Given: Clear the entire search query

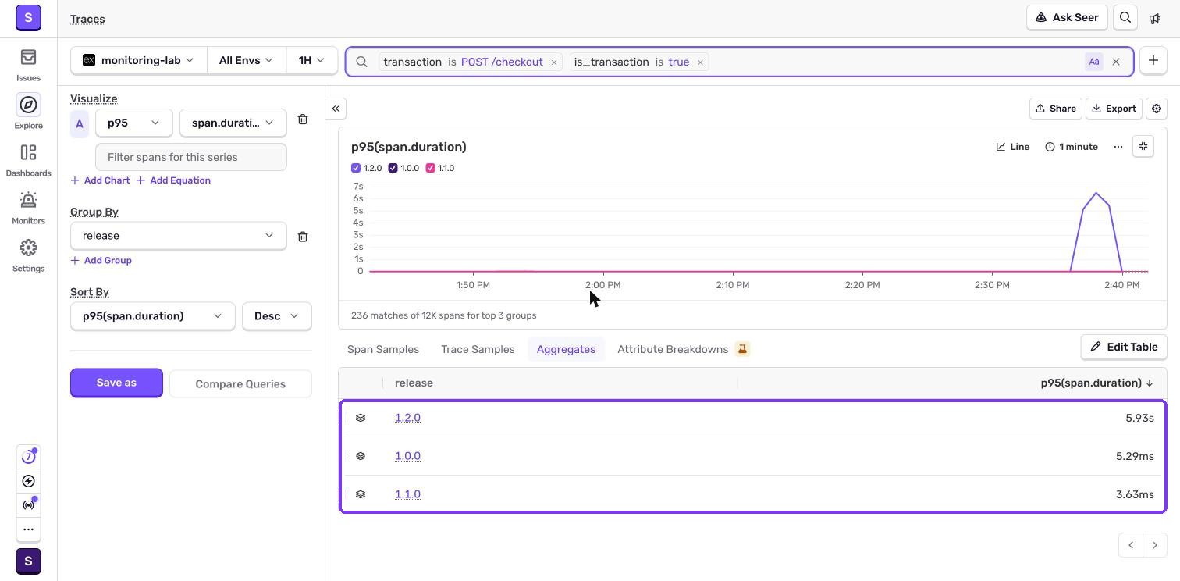Looking at the screenshot, I should click(x=1116, y=62).
